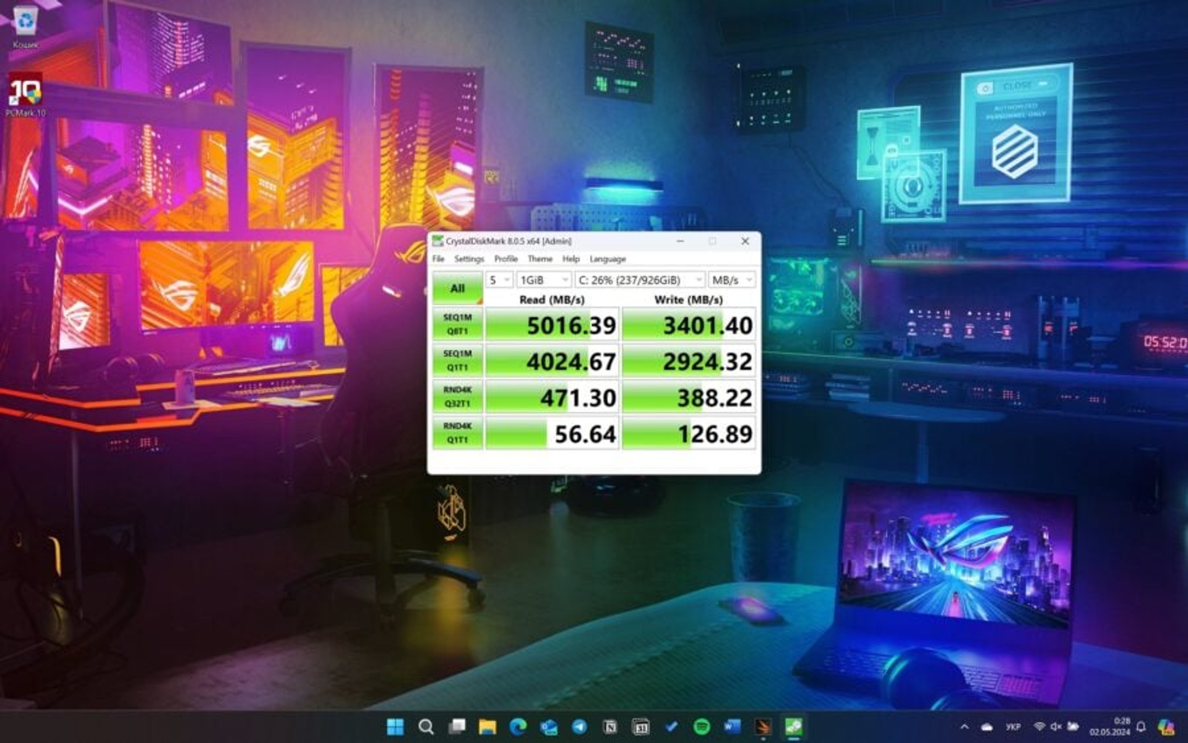This screenshot has height=743, width=1188.
Task: Open the Windows Start menu
Action: 395,726
